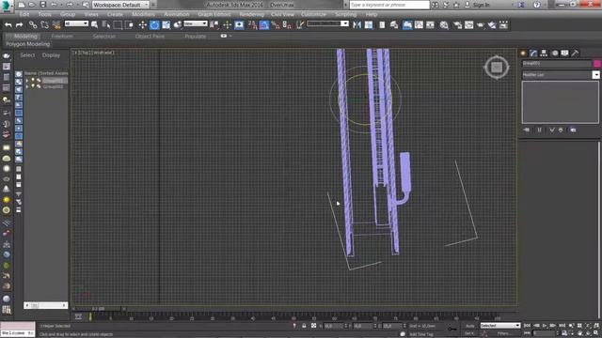
Task: Toggle the Scene Explorer icon
Action: pyautogui.click(x=382, y=25)
